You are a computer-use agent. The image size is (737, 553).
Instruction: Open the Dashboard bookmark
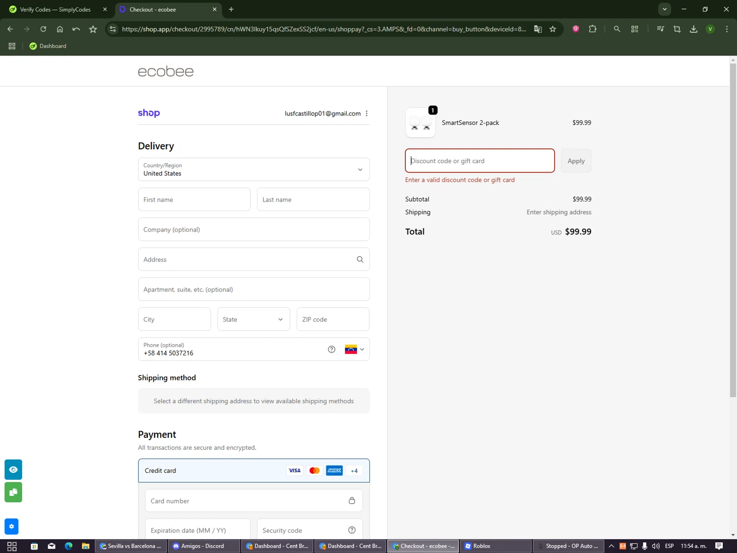coord(48,46)
